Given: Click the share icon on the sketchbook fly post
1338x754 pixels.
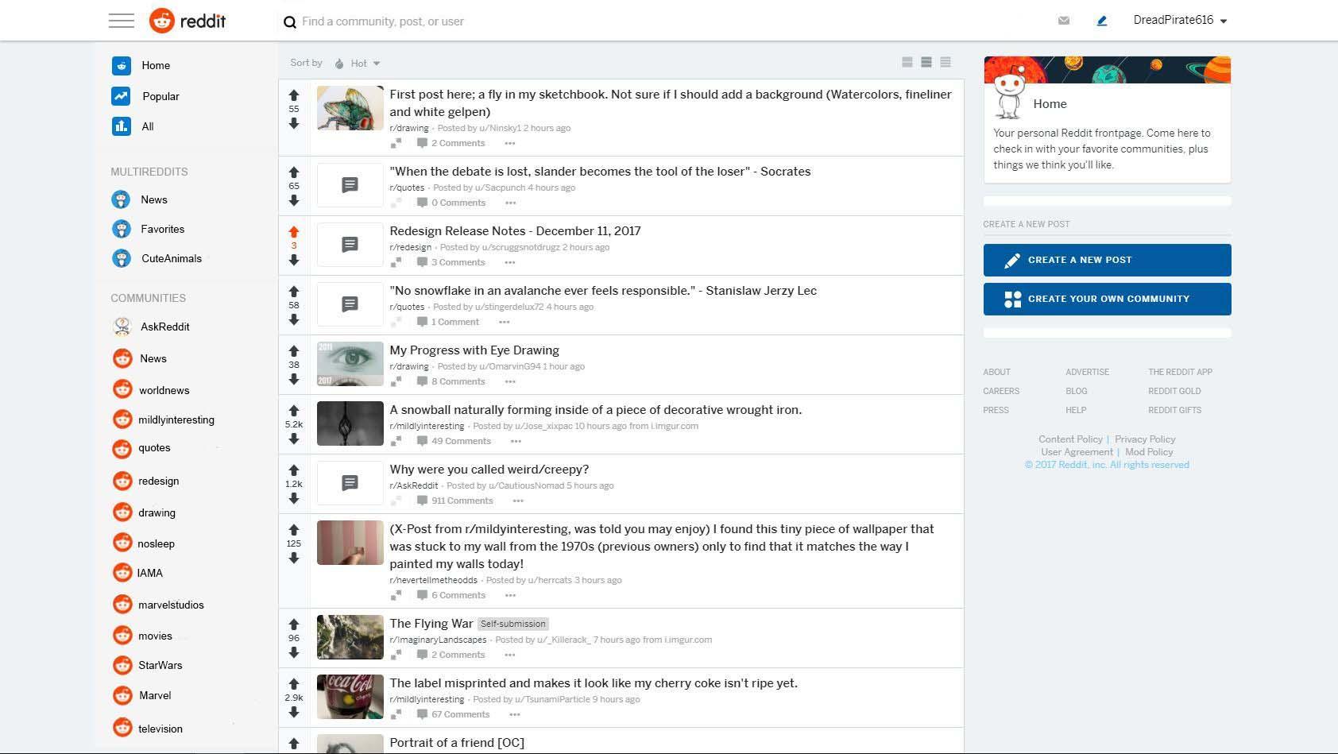Looking at the screenshot, I should point(396,143).
